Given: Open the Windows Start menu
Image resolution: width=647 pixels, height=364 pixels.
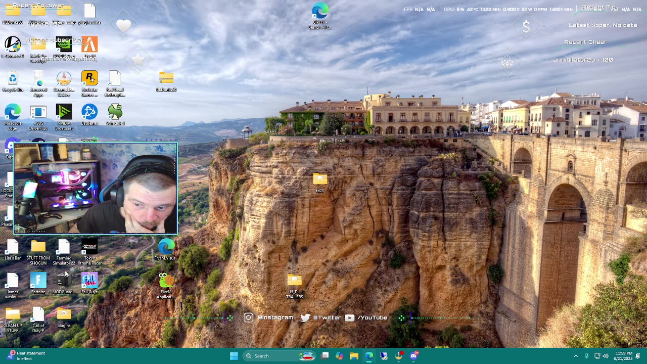Looking at the screenshot, I should point(234,356).
